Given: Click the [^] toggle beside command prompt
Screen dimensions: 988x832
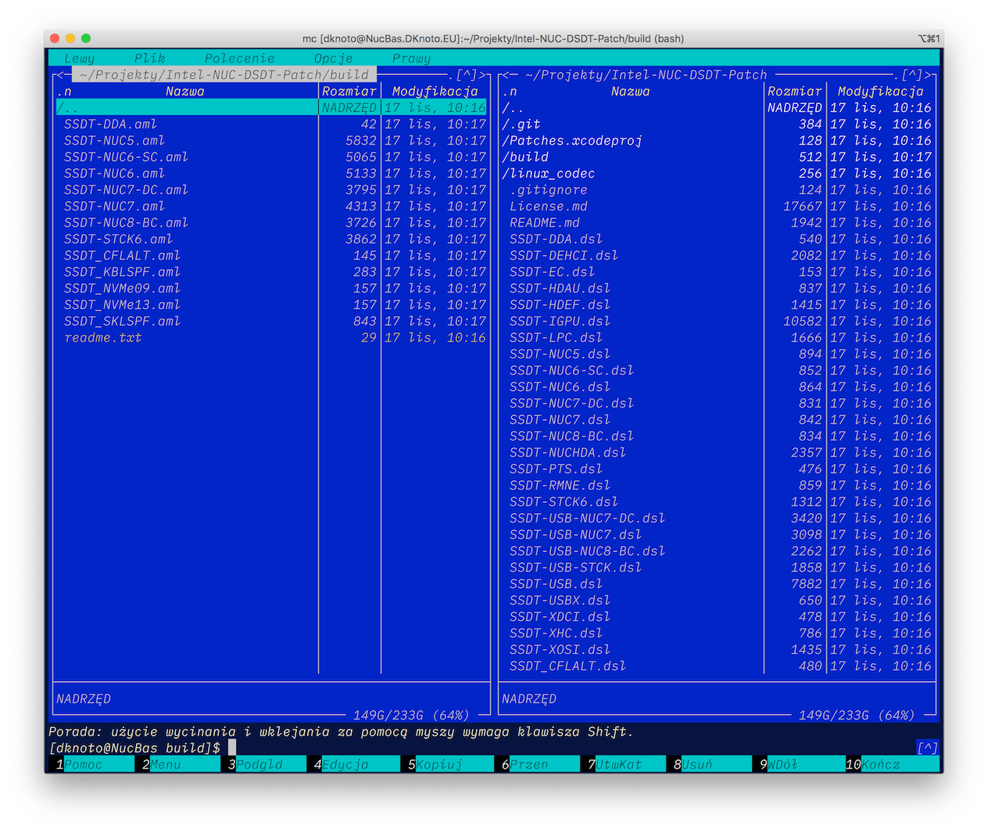Looking at the screenshot, I should coord(928,748).
